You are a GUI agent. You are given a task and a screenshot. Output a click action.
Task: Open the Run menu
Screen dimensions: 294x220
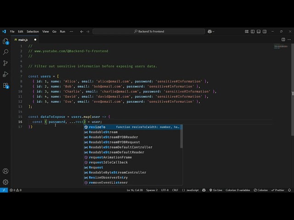(62, 32)
